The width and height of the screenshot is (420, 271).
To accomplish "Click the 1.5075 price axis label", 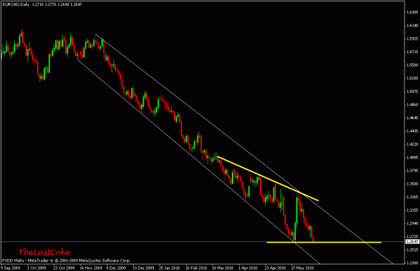I will pos(412,91).
